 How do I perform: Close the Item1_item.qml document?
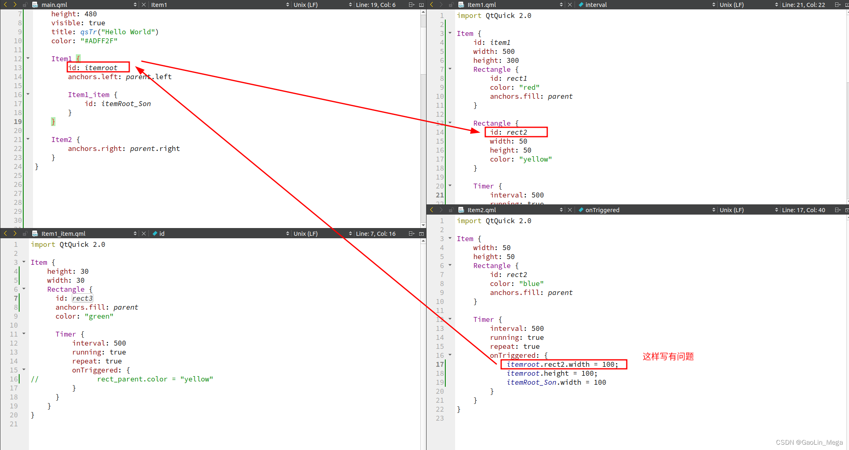click(144, 234)
